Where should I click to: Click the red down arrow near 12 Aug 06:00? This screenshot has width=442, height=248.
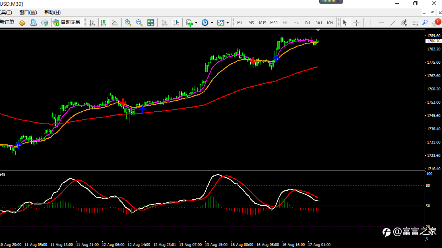tap(123, 102)
